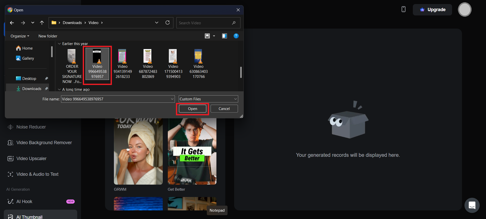
Task: Expand the Custom Files type dropdown
Action: [x=235, y=99]
